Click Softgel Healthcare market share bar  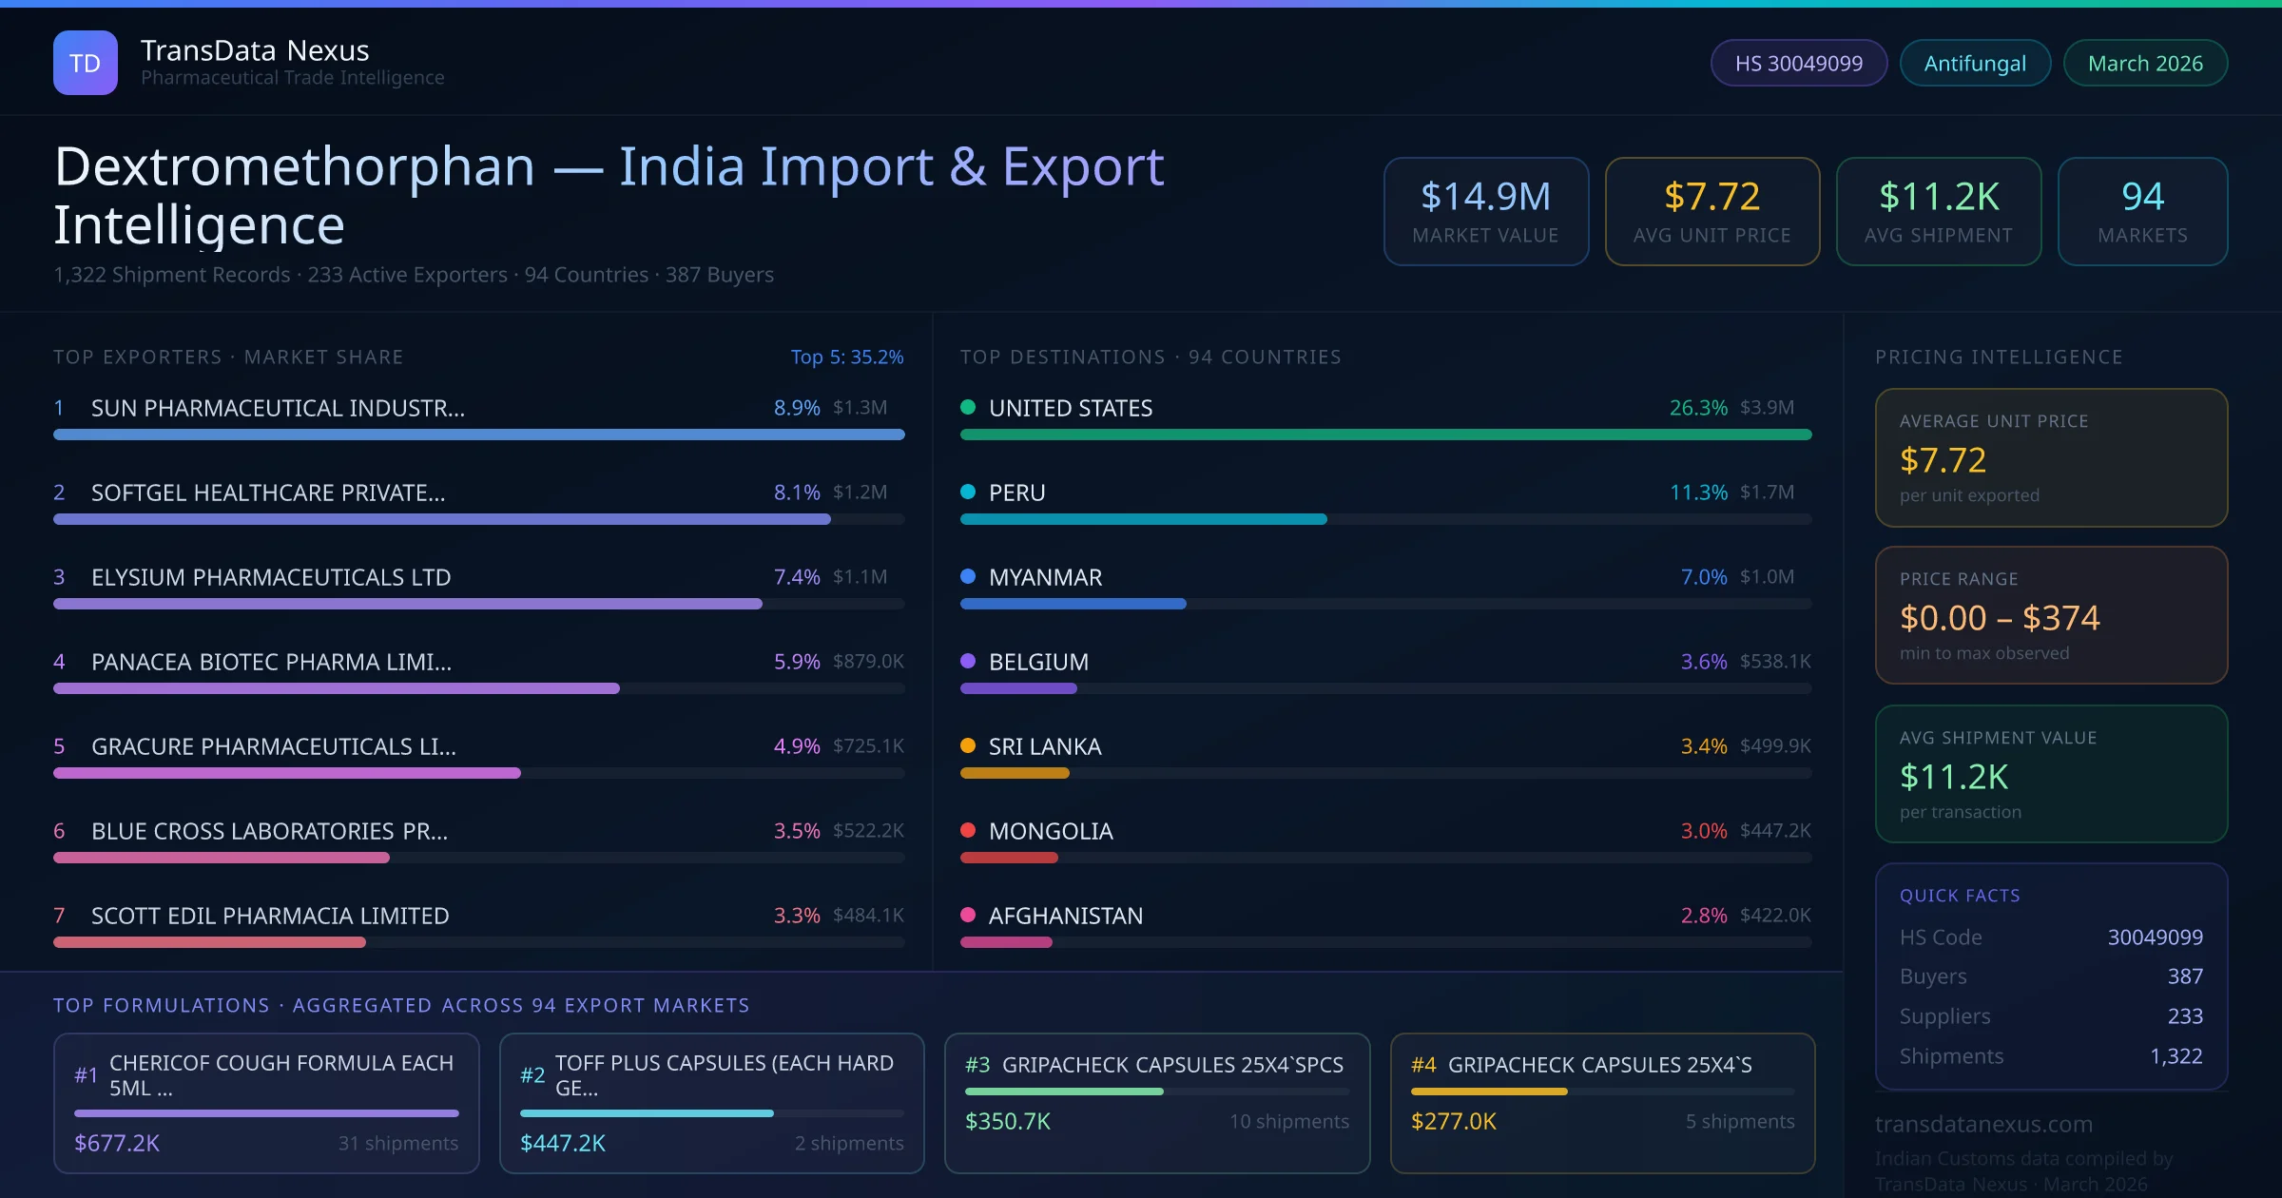442,519
